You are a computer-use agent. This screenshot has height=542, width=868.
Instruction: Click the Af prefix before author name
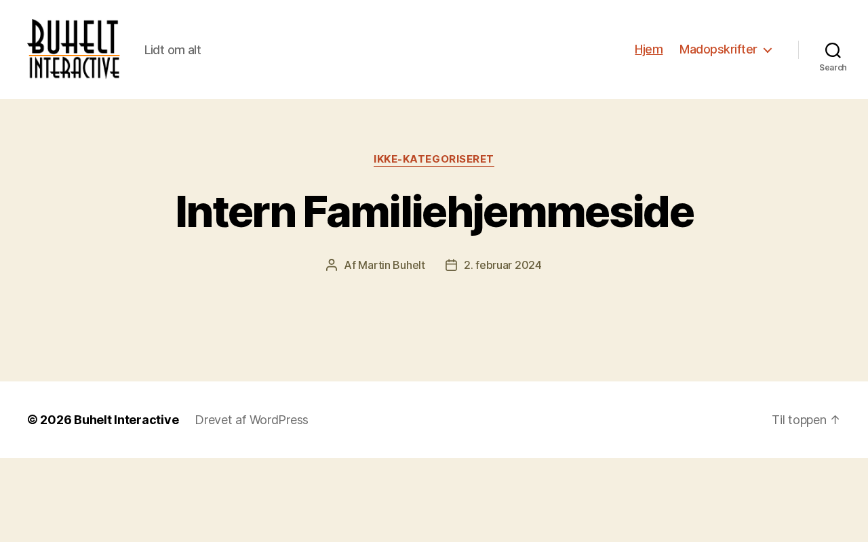[x=349, y=266]
